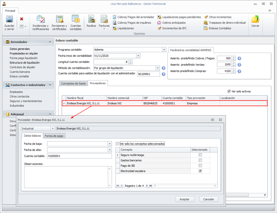Open Fecha inicio de contabilidad date picker

tap(138, 56)
